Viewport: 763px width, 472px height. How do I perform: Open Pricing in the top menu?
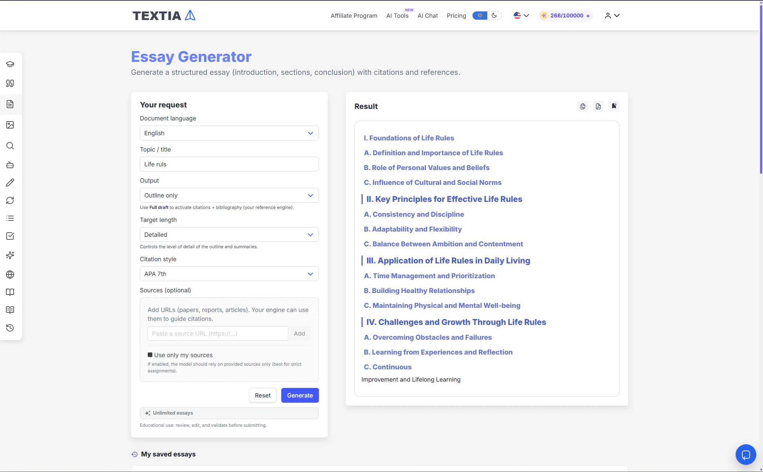coord(456,16)
